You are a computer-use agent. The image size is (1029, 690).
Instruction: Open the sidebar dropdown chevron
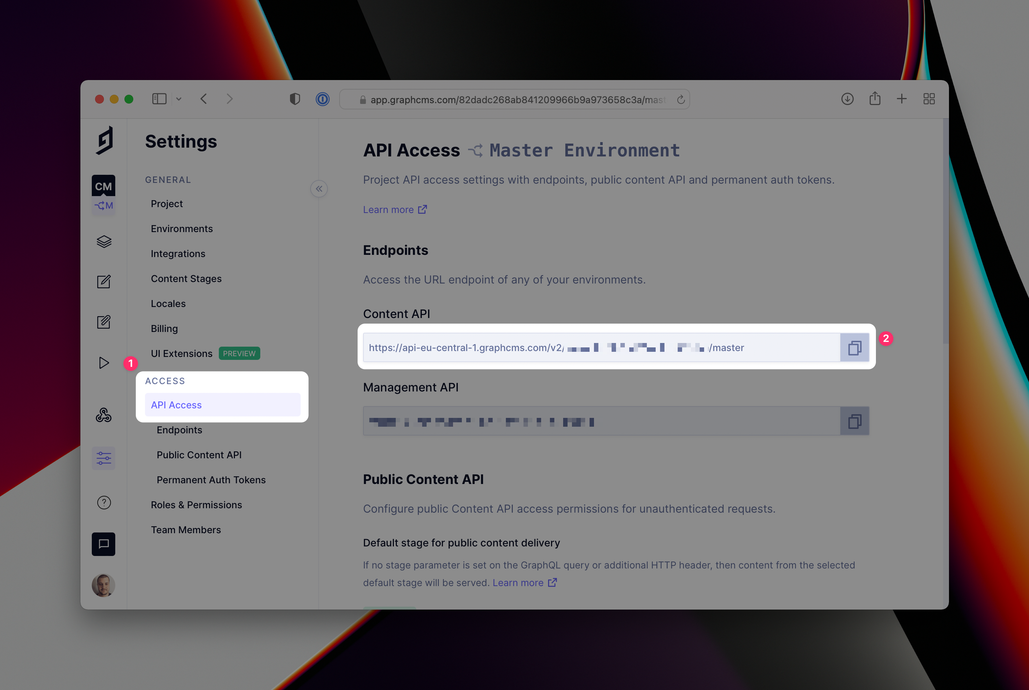coord(179,99)
